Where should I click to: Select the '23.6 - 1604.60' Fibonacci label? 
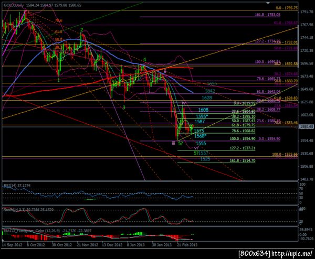pos(244,111)
